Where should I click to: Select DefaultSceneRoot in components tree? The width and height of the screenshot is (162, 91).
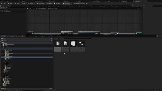click(x=7, y=12)
